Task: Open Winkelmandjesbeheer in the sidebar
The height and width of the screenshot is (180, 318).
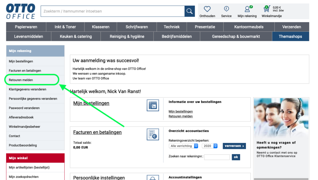Action: [35, 127]
